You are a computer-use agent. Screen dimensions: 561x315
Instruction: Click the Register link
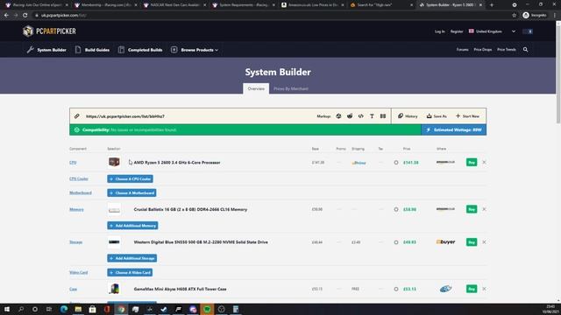pyautogui.click(x=457, y=31)
